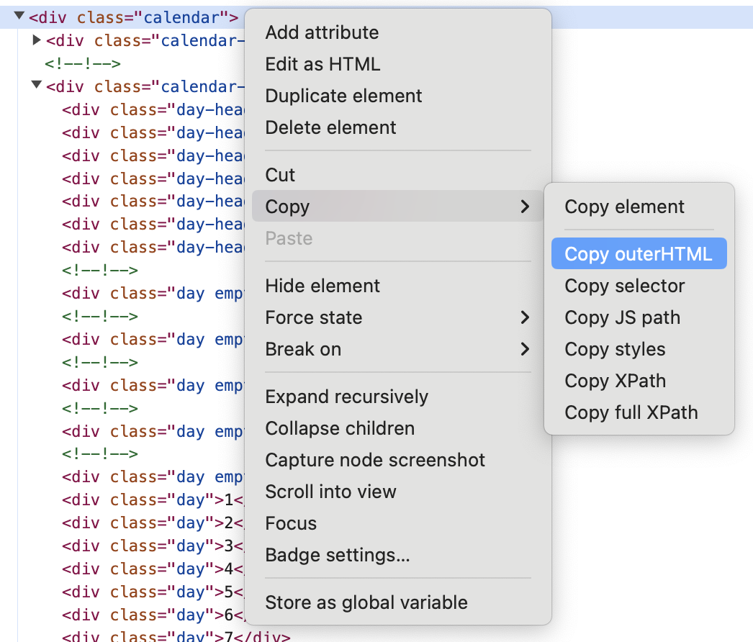
Task: Select Copy outerHTML from the submenu
Action: click(x=638, y=253)
